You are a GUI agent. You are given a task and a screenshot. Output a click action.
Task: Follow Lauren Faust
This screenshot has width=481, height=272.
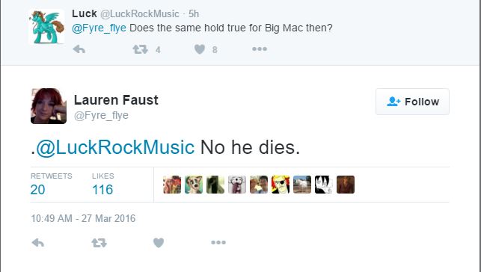point(413,102)
